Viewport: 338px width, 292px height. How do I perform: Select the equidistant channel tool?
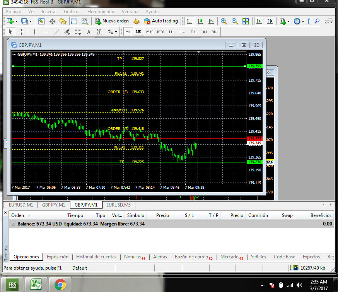coord(67,32)
